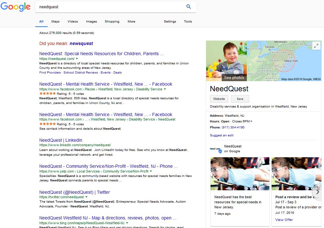Open the NeedQuest (@NeedQuest) Twitter result
Image resolution: width=324 pixels, height=228 pixels.
(75, 192)
